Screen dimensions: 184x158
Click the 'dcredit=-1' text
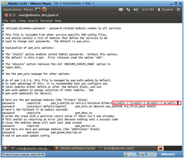(154, 103)
